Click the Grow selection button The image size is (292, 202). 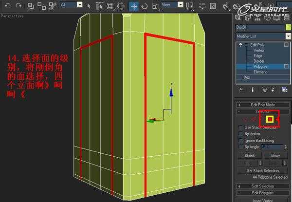(x=275, y=155)
